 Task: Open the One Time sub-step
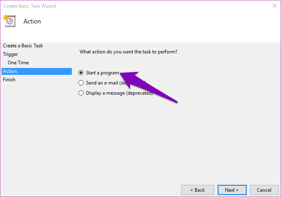pos(18,63)
